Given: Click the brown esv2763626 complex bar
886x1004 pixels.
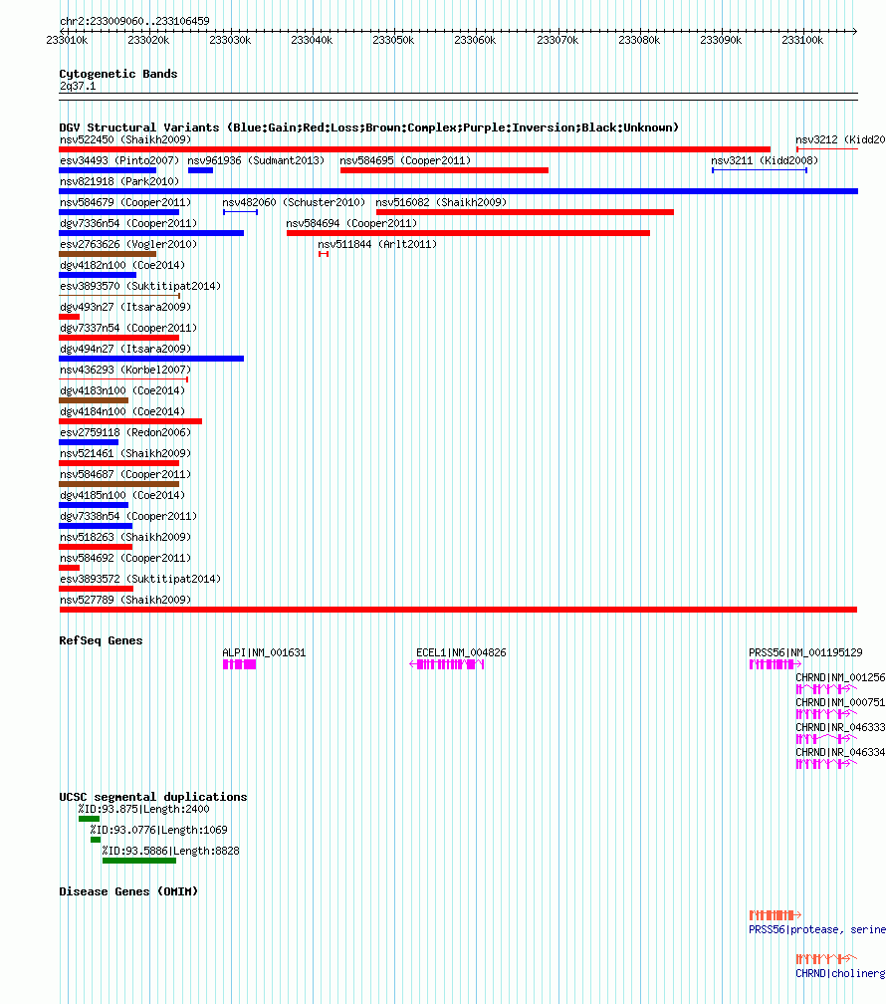Looking at the screenshot, I should [x=108, y=254].
